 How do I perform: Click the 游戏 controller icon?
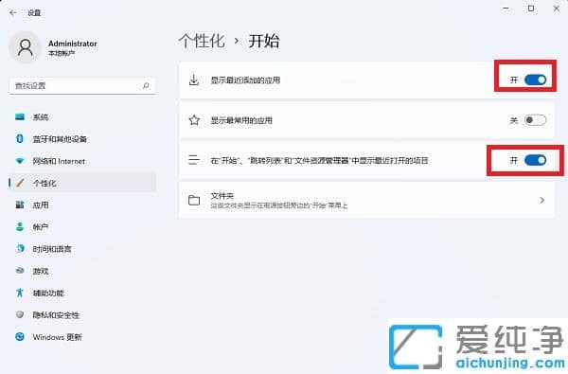click(x=20, y=271)
